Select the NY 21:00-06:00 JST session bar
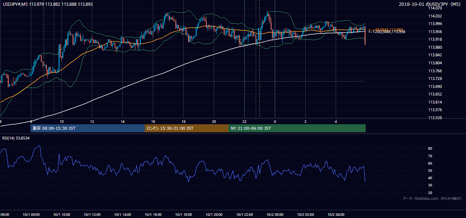Viewport: 466px width, 218px height. [x=297, y=128]
